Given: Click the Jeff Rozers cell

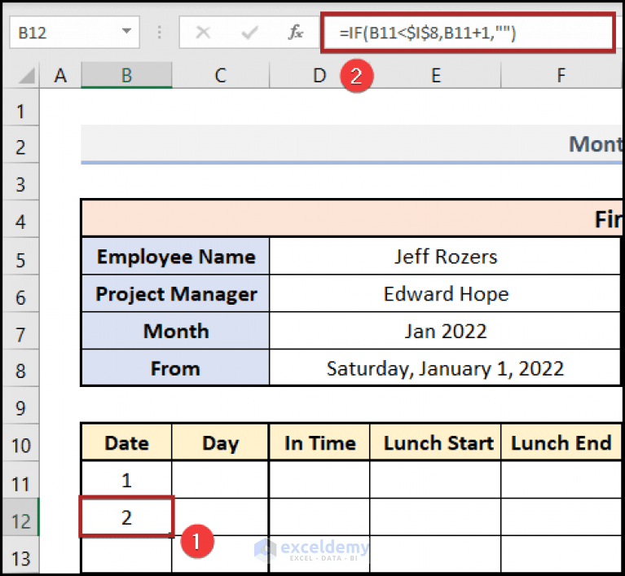Looking at the screenshot, I should click(x=445, y=257).
